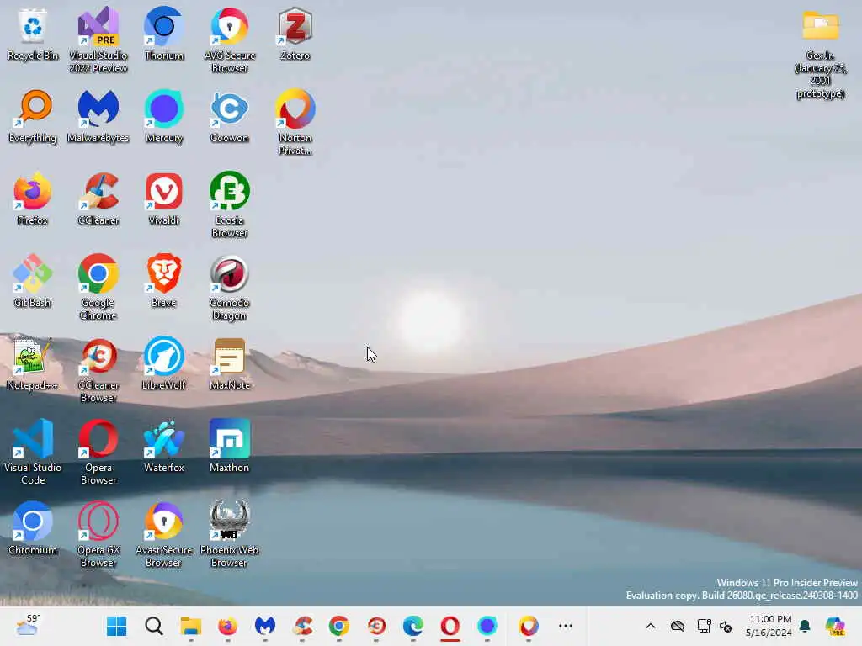This screenshot has width=862, height=646.
Task: Select the Comodo Dragon desktop shortcut
Action: (229, 287)
